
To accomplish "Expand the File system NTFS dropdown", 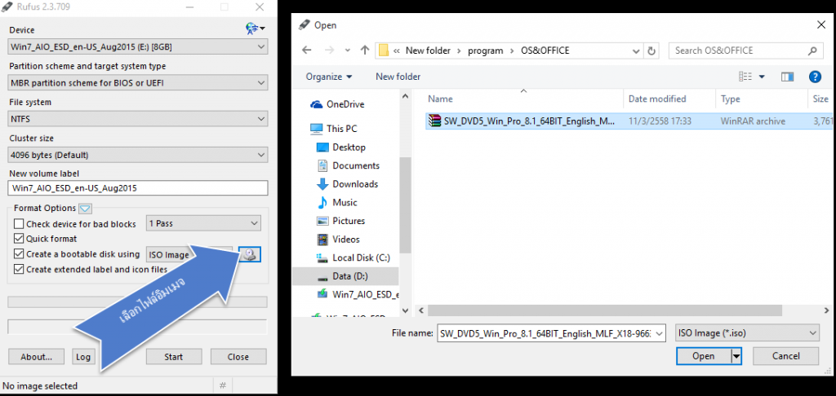I will (138, 119).
